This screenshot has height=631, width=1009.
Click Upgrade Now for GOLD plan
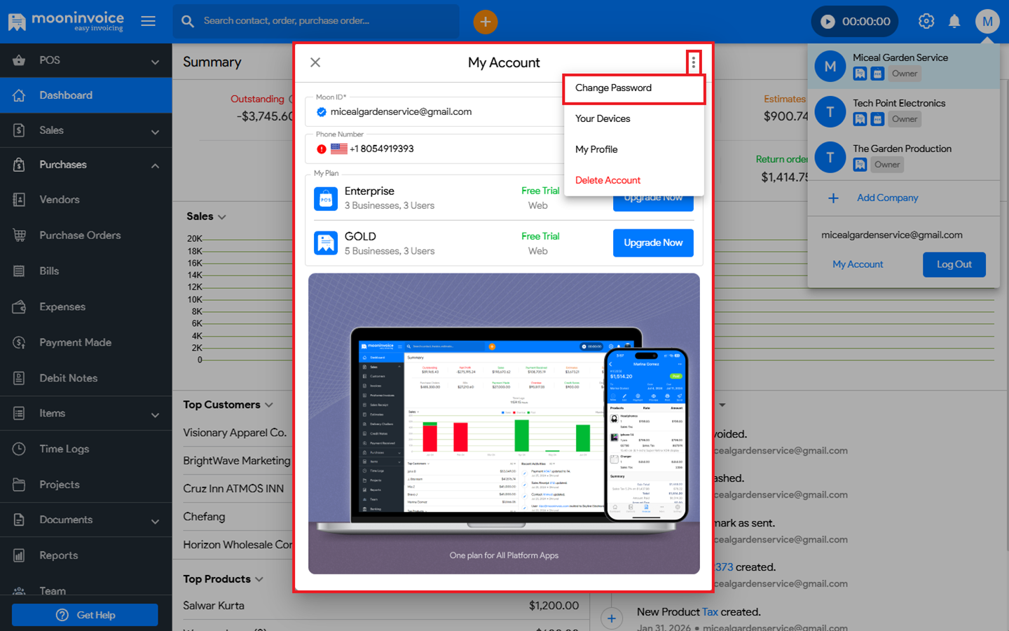(x=652, y=243)
